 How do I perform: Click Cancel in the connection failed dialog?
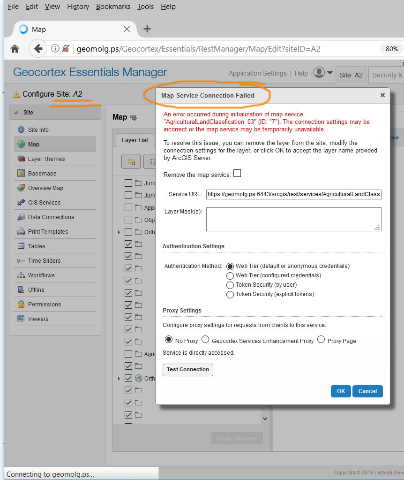pos(367,391)
